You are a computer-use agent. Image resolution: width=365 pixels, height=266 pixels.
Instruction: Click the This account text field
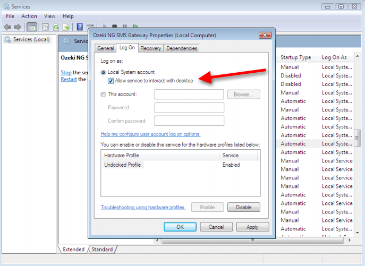tap(189, 95)
